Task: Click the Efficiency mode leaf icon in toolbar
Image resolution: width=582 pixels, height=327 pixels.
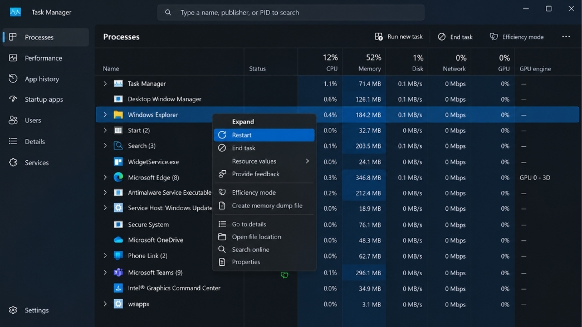Action: 493,37
